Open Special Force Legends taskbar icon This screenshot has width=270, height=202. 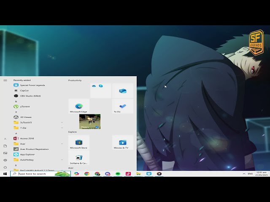point(149,174)
